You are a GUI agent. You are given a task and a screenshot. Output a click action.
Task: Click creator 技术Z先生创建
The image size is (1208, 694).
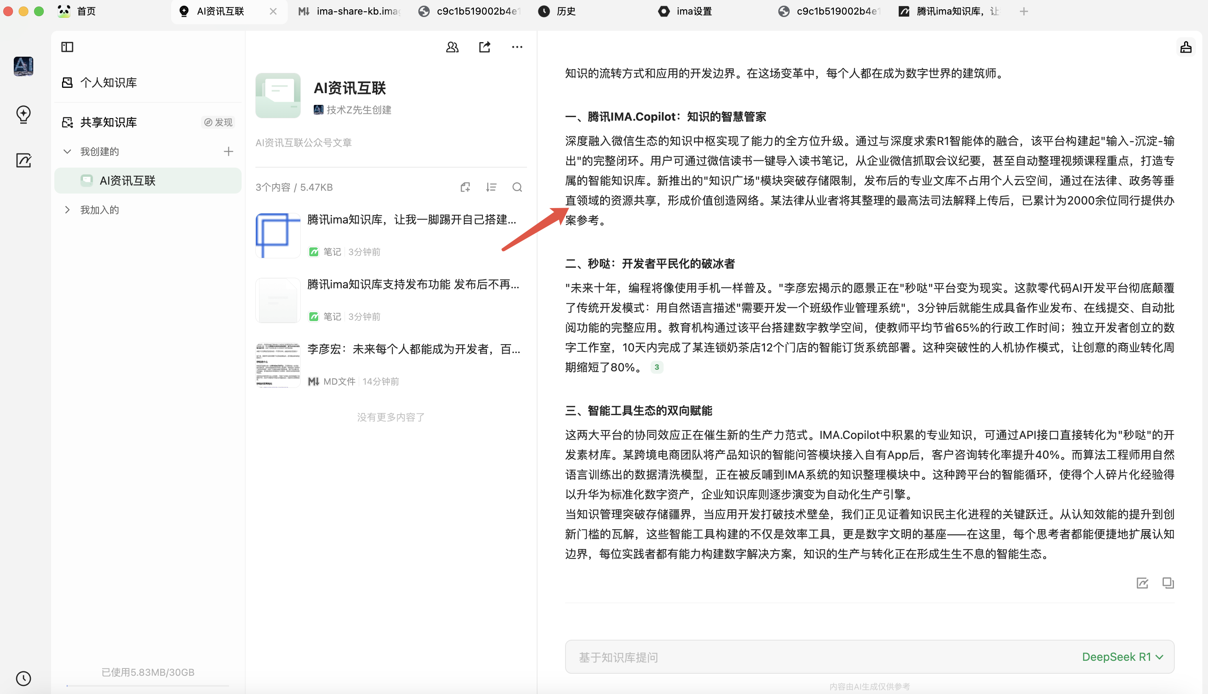(x=353, y=110)
